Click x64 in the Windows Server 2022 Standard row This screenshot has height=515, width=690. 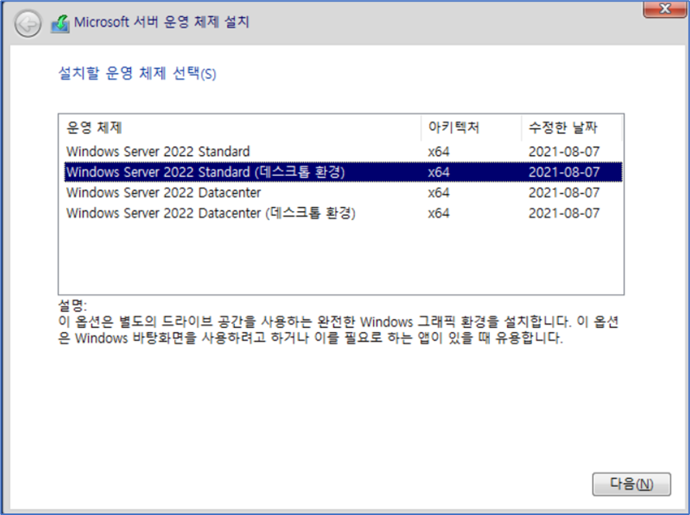pos(439,152)
